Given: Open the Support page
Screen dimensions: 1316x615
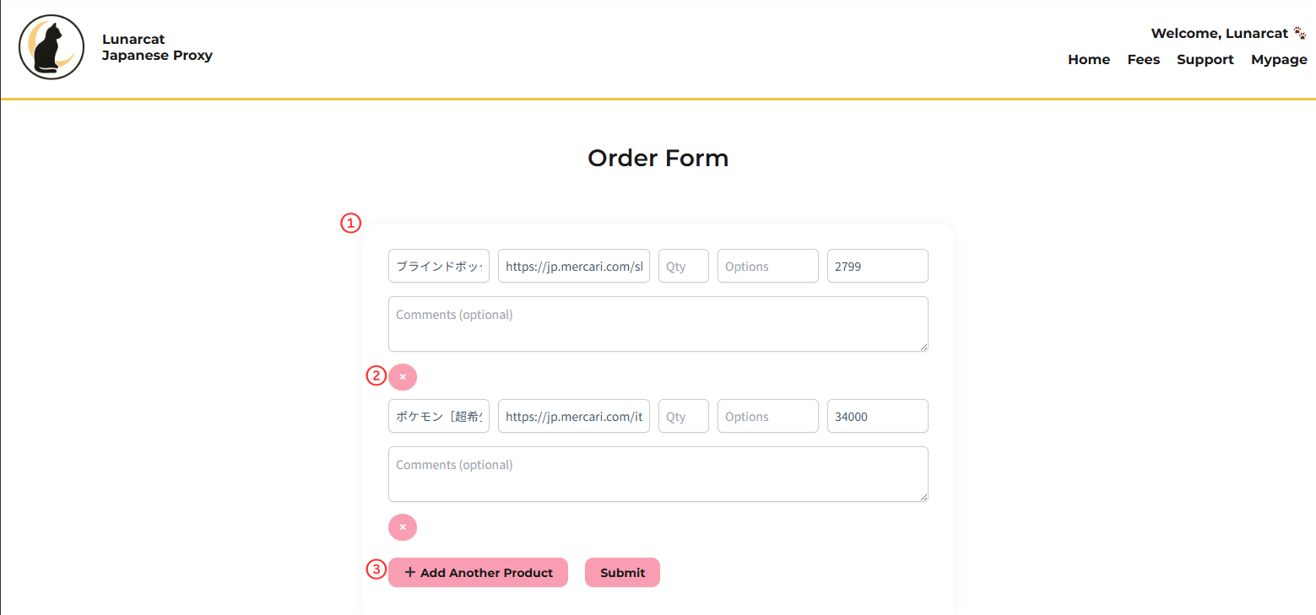Looking at the screenshot, I should pos(1205,60).
